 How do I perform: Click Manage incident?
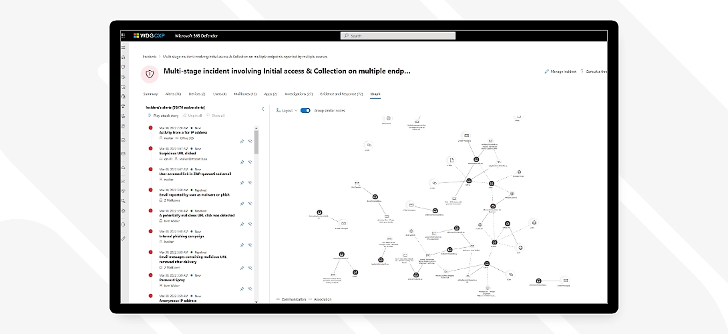point(560,71)
